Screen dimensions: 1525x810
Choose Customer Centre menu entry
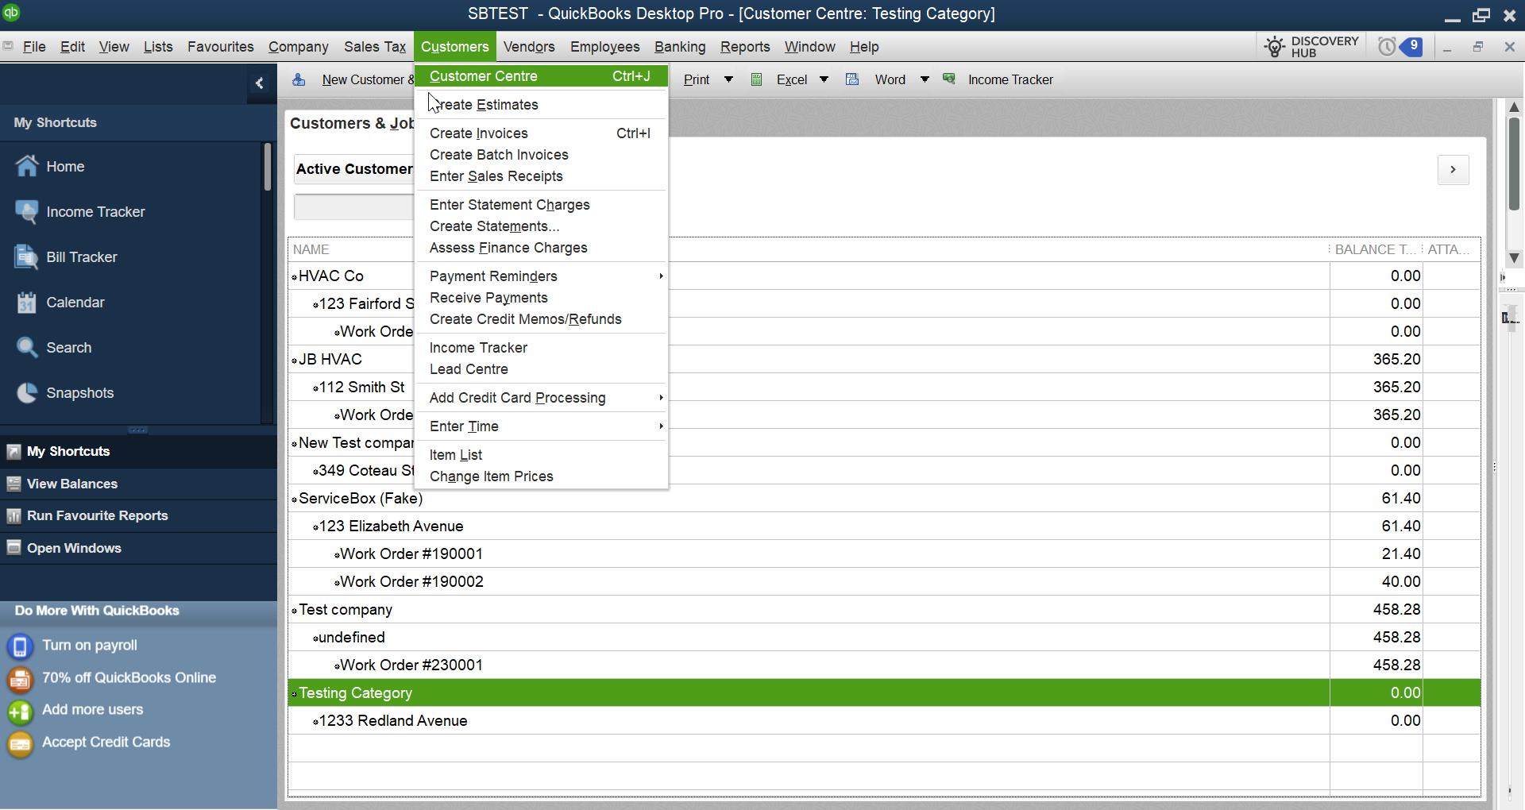pos(541,76)
